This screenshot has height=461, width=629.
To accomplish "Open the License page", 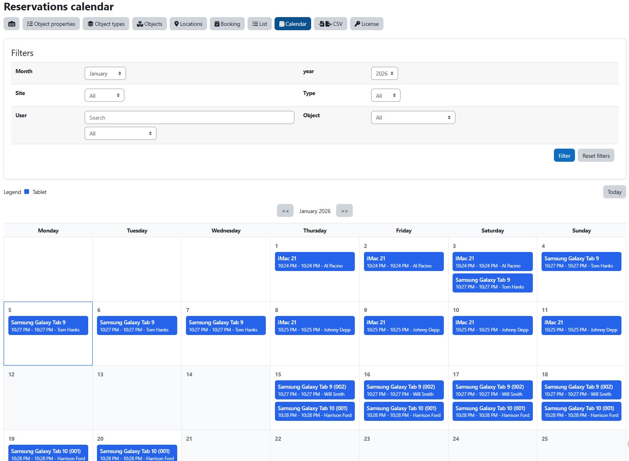I will 366,24.
